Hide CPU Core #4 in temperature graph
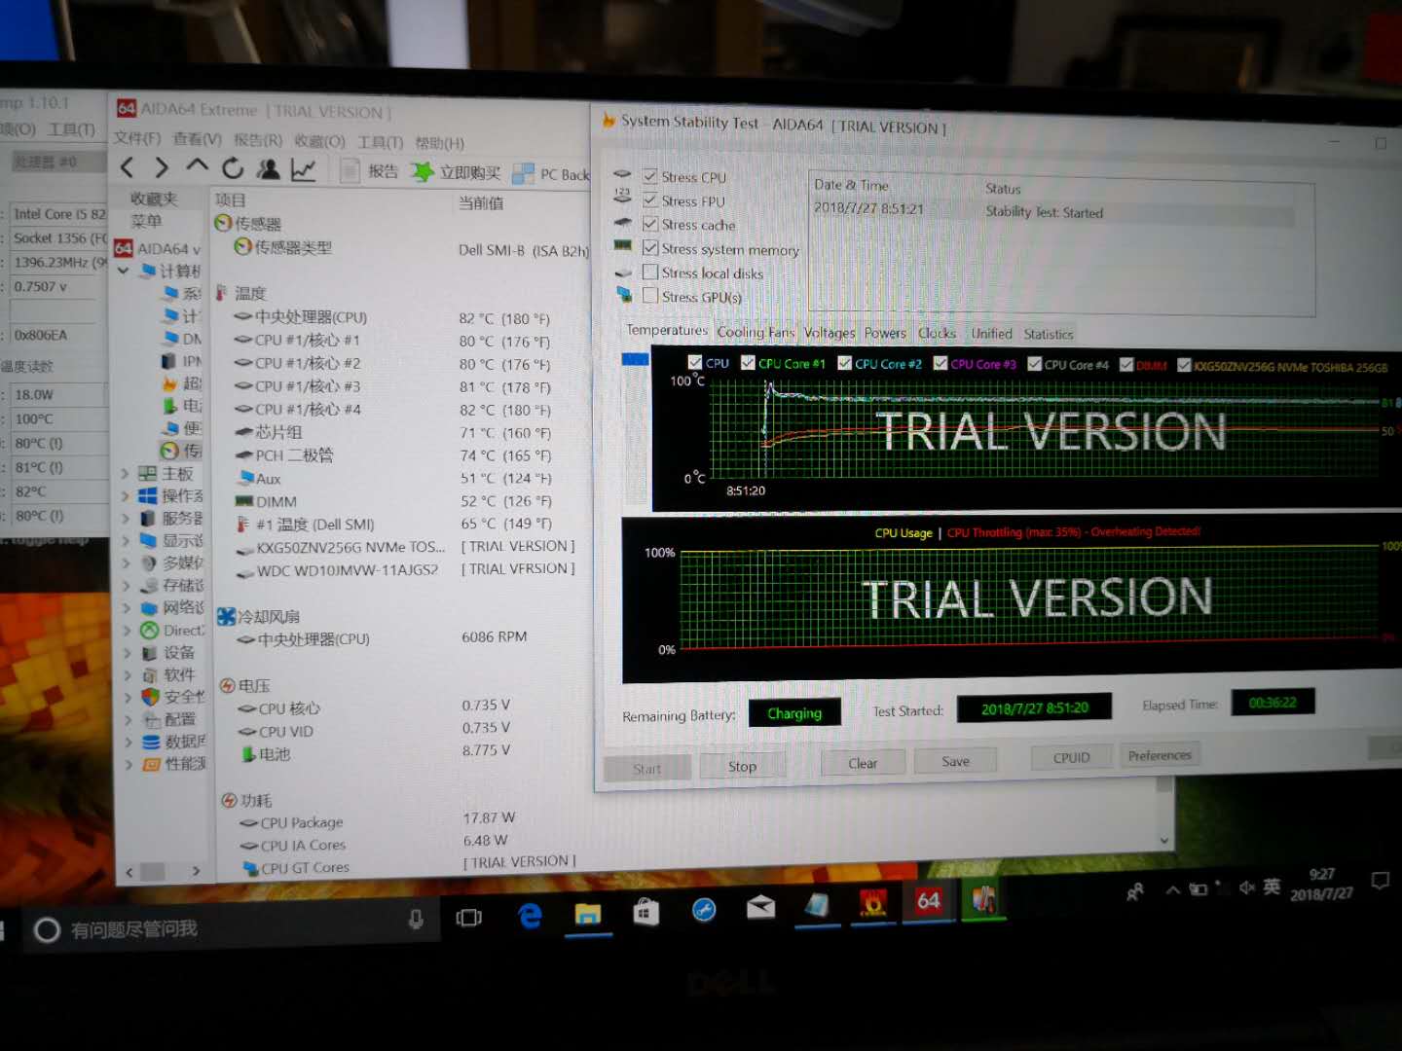The image size is (1402, 1051). coord(1035,364)
